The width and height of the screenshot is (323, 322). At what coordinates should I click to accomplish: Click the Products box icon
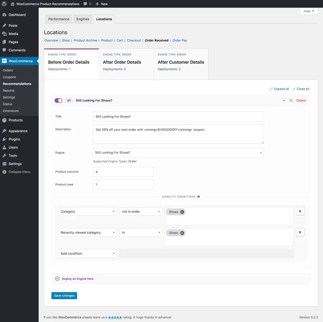(4, 120)
